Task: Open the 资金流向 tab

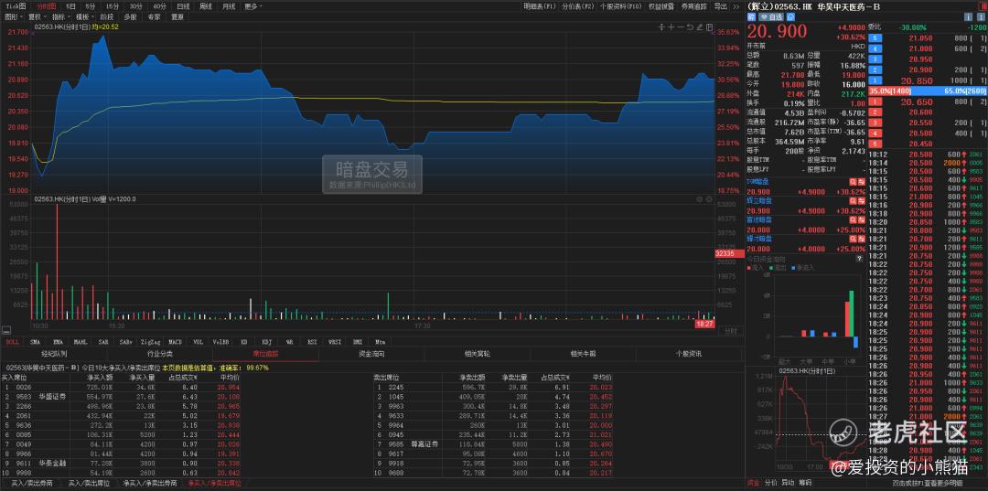Action: [x=371, y=354]
